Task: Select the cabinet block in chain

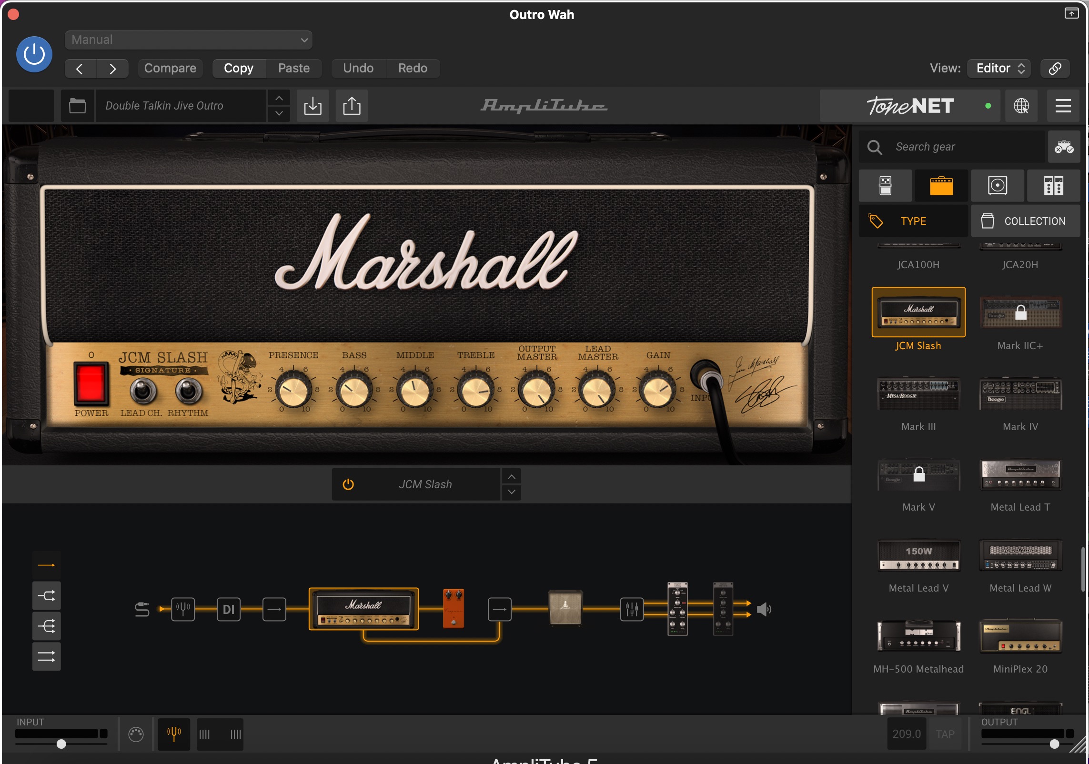Action: click(565, 607)
